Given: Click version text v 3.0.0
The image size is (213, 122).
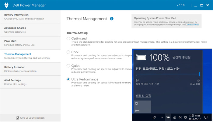Looking at the screenshot, I should point(180,5).
